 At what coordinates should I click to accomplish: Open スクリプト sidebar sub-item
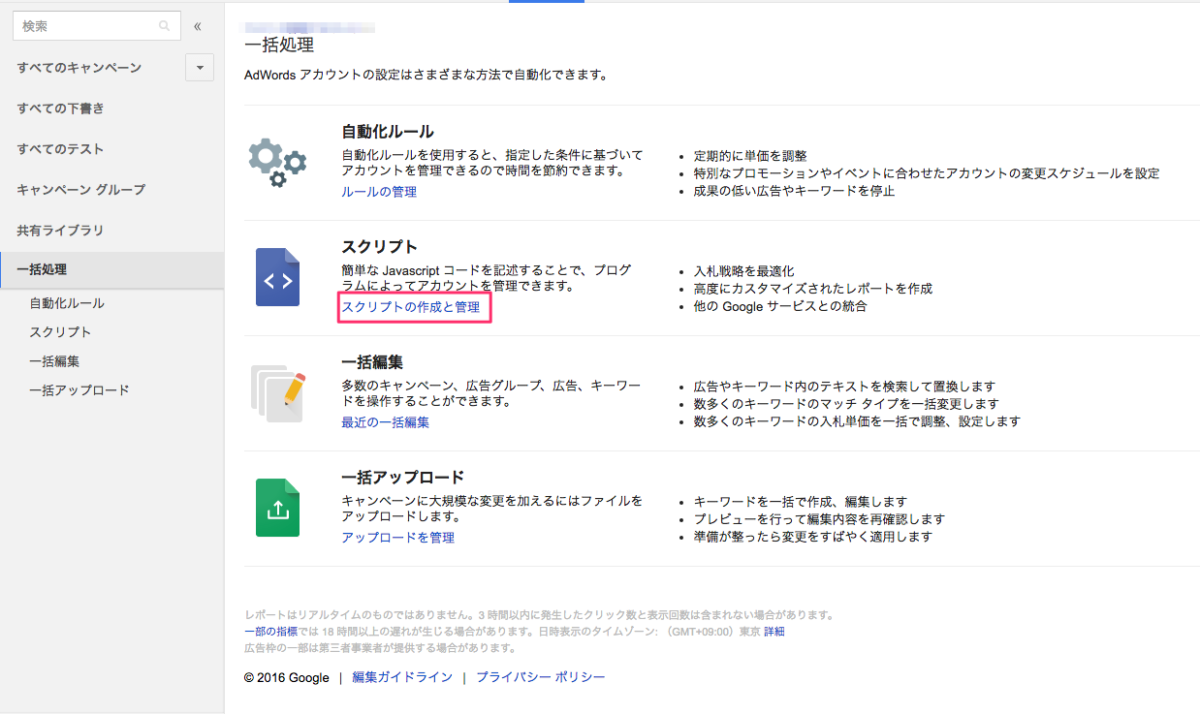pos(60,332)
